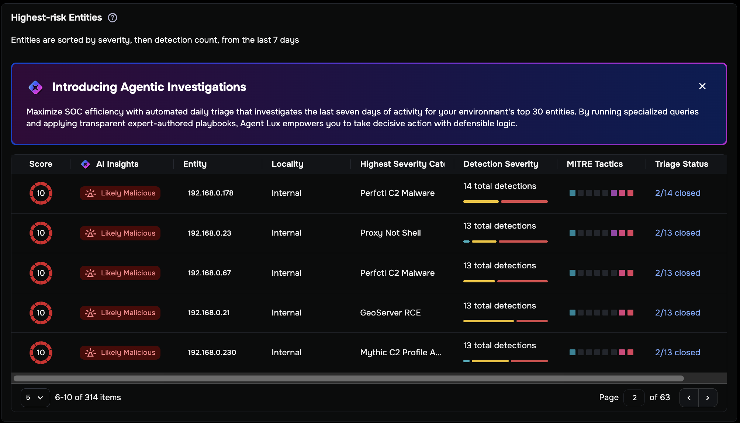The image size is (740, 423).
Task: Click the alarm icon in 192.168.0.230's badge
Action: tap(90, 353)
